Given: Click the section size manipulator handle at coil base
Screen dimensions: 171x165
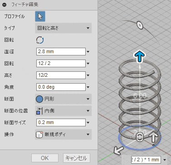Looking at the screenshot, I should (139, 137).
